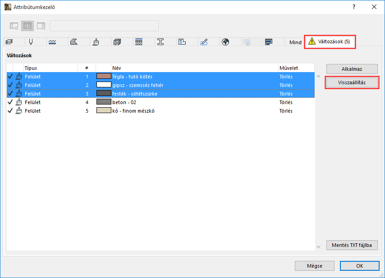This screenshot has width=385, height=278.
Task: Click surface icon of festék row
Action: [x=18, y=94]
